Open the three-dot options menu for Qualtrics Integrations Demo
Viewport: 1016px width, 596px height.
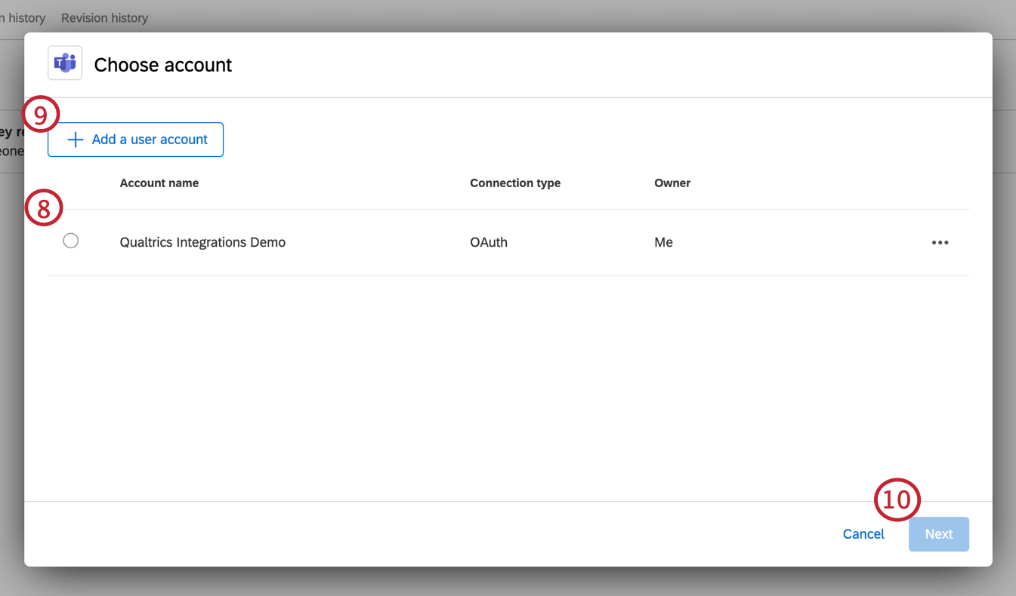[x=940, y=242]
